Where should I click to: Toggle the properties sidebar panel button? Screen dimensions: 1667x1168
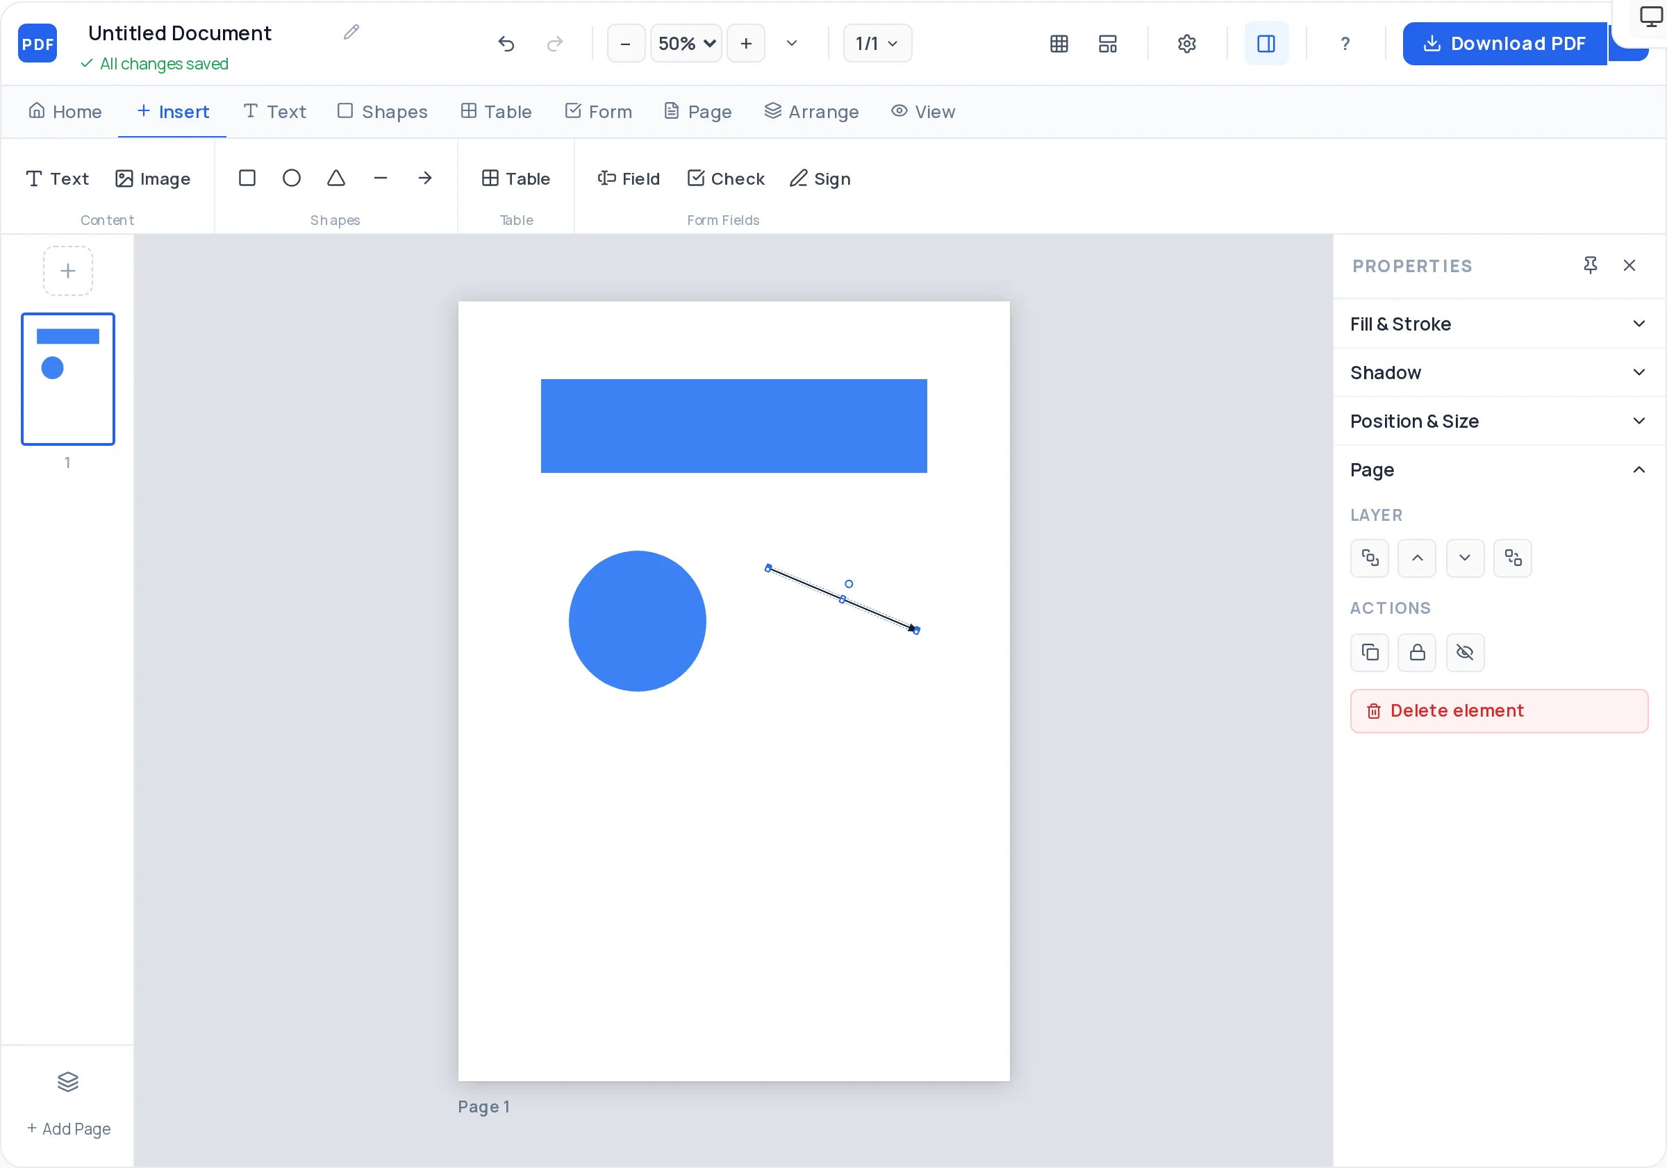(x=1266, y=44)
